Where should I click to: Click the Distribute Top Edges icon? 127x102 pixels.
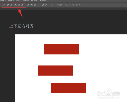coord(28,5)
